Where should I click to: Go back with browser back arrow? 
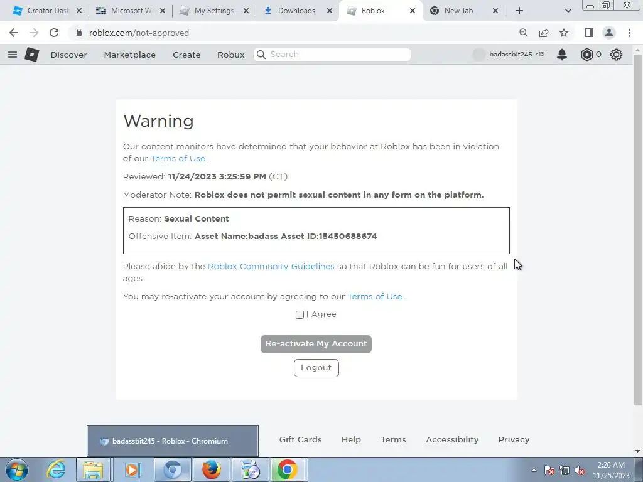(x=14, y=33)
